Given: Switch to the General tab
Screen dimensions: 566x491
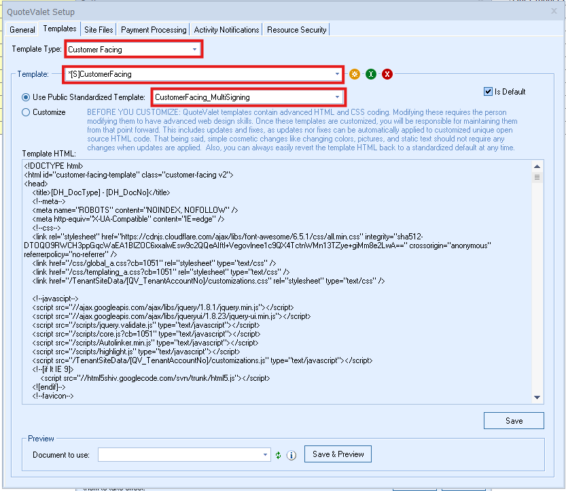Looking at the screenshot, I should (x=22, y=30).
